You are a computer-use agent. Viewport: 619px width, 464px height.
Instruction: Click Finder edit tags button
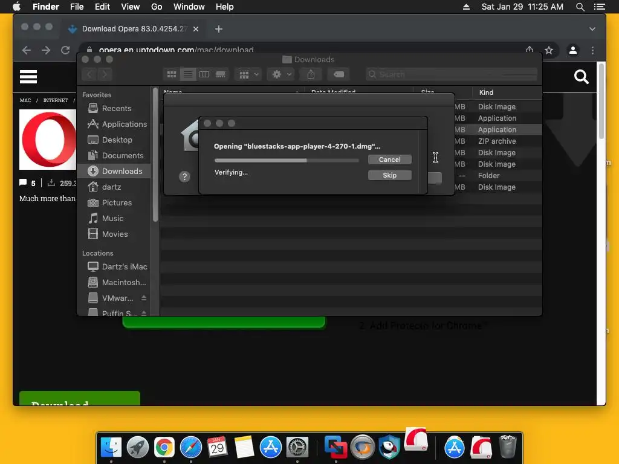339,74
